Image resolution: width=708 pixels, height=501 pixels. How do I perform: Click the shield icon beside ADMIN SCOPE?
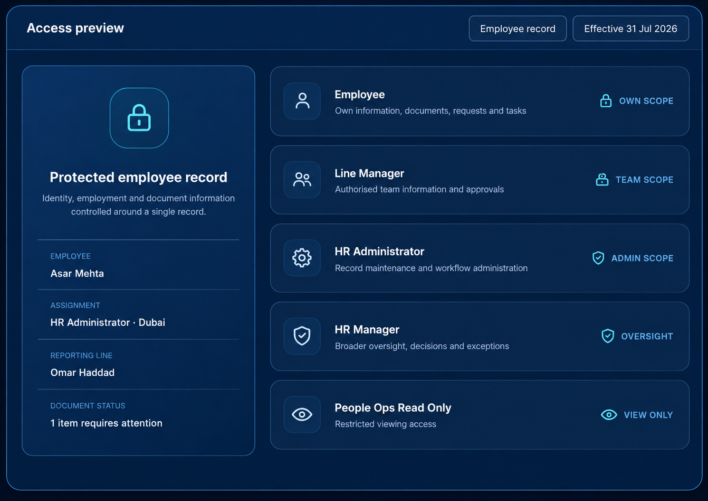598,258
